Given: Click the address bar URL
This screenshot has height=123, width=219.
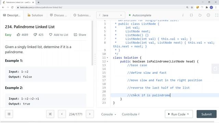Looking at the screenshot, I should coord(41,8).
